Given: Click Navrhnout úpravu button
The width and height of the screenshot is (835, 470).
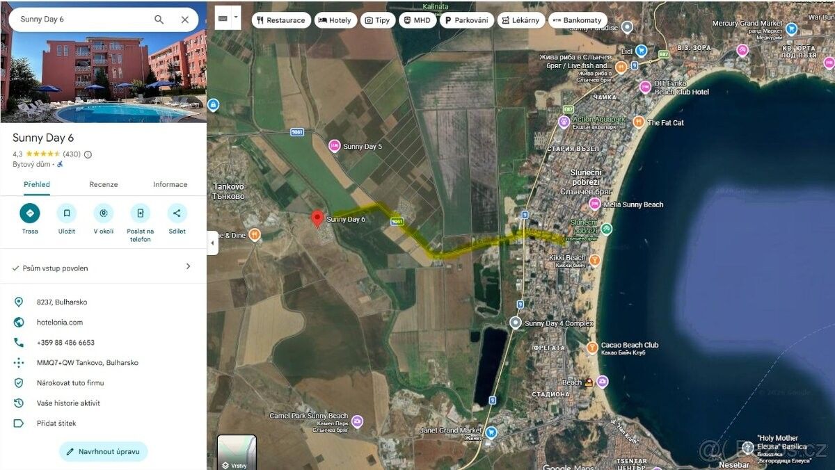Looking at the screenshot, I should pos(104,451).
